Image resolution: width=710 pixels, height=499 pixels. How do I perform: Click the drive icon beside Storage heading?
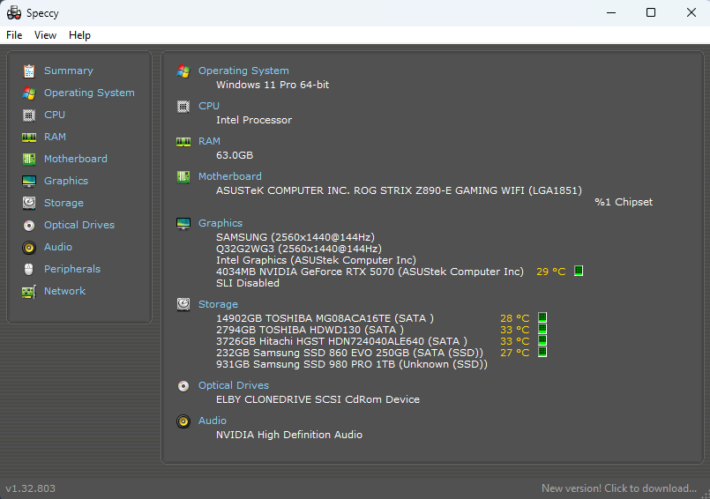pos(183,304)
